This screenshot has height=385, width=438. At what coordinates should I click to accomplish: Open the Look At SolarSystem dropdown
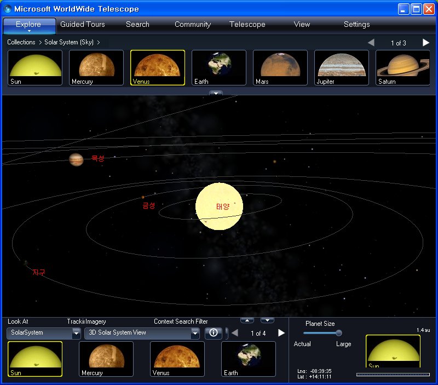click(44, 333)
